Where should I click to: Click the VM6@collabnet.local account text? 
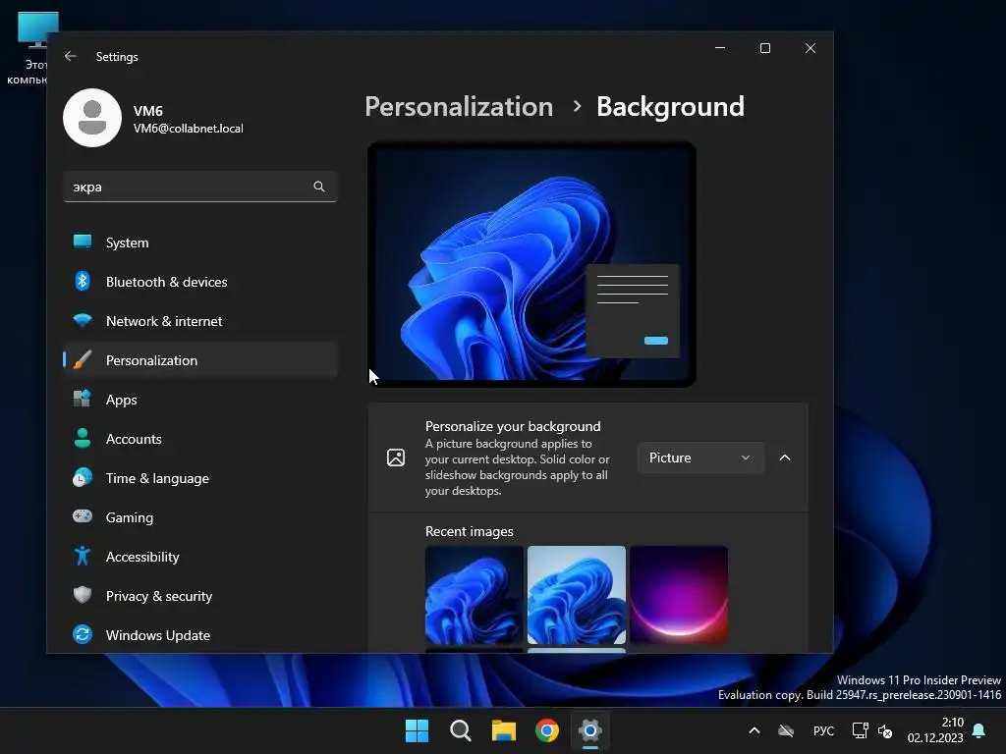[188, 129]
